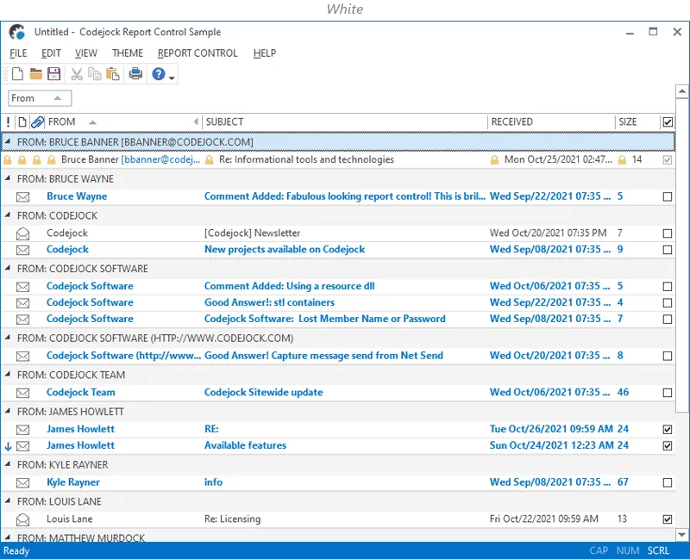Click envelope icon for New projects available row
The width and height of the screenshot is (690, 559).
click(23, 250)
